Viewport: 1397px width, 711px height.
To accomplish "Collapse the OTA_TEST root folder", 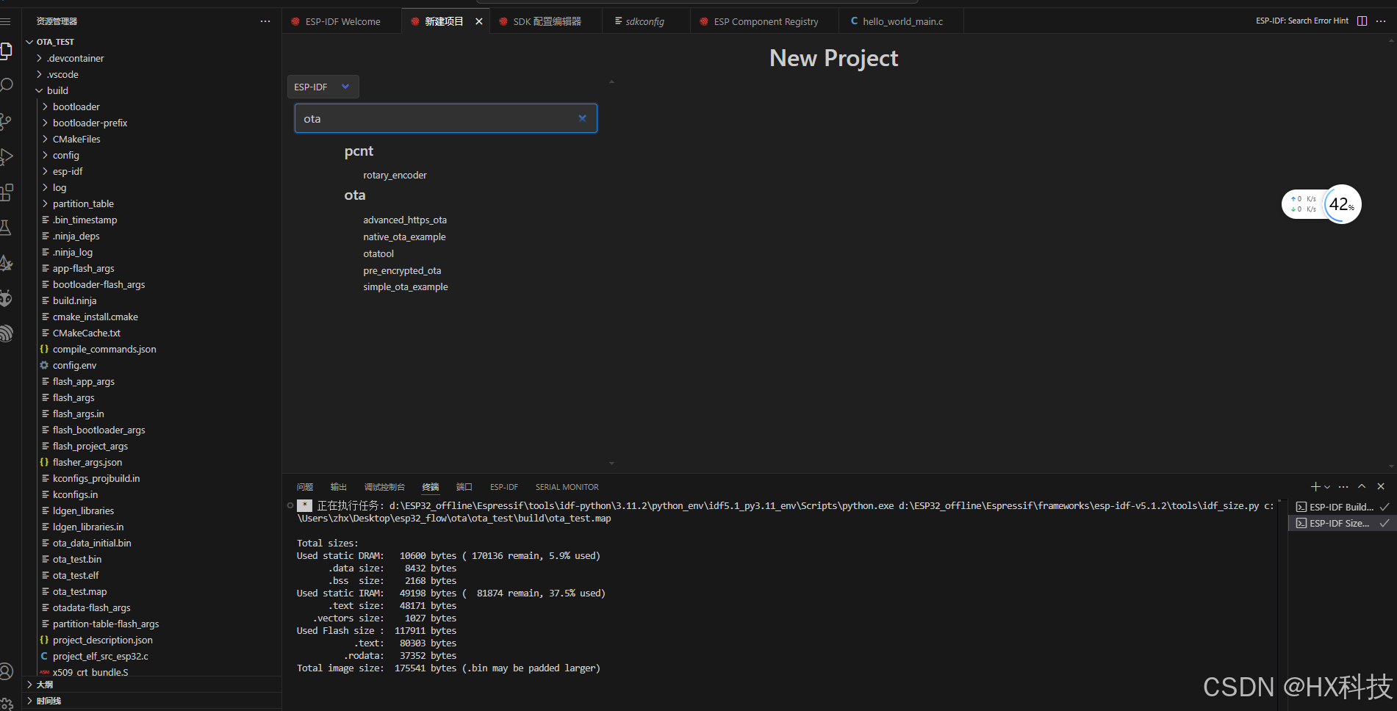I will click(x=55, y=42).
